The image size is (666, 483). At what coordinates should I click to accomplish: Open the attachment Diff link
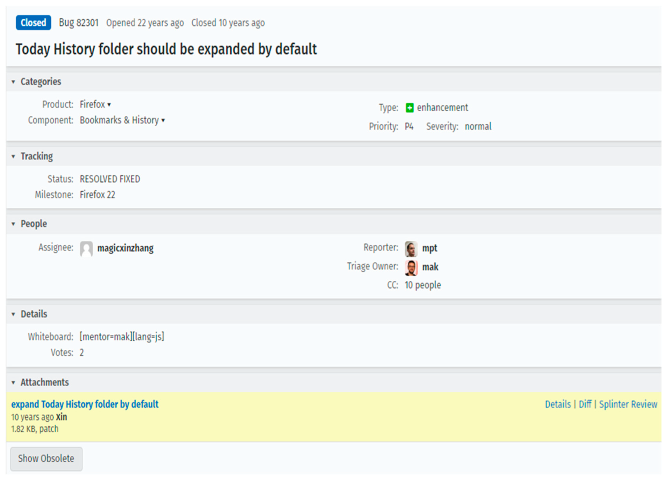[585, 404]
